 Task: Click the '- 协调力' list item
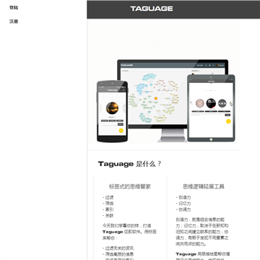[x=183, y=209]
